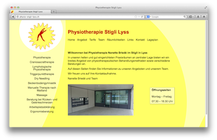This screenshot has width=217, height=140.
Task: Open Ergonomieberatung sidebar link
Action: (x=42, y=111)
